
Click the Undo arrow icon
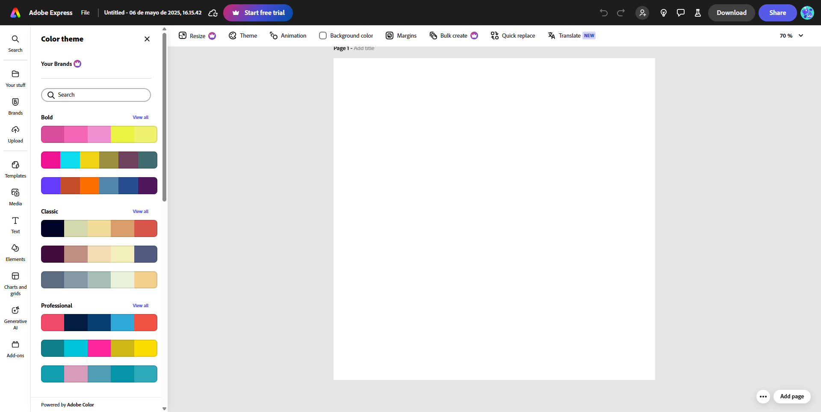(x=604, y=13)
